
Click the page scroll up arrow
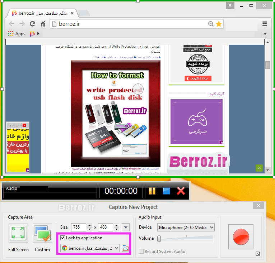click(267, 42)
